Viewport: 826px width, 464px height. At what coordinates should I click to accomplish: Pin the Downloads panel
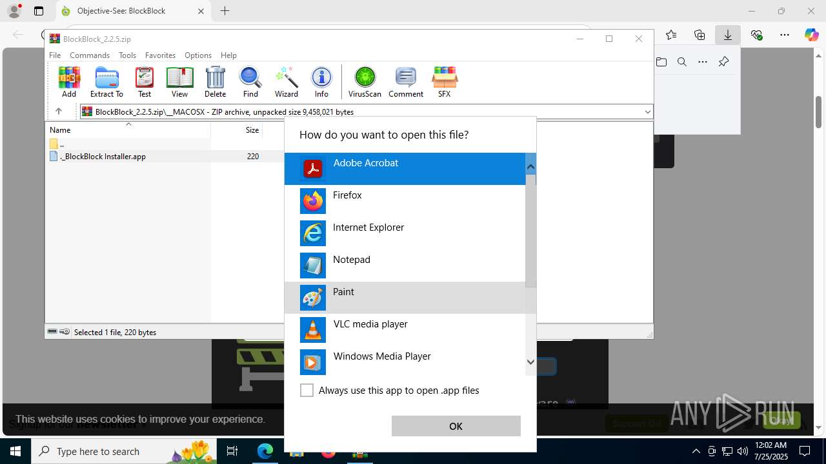tap(723, 62)
